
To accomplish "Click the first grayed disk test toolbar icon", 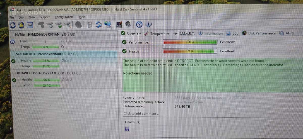I will click(x=41, y=25).
